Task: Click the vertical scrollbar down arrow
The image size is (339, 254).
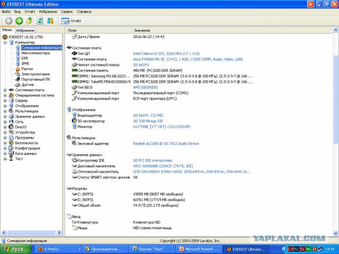Action: [335, 233]
